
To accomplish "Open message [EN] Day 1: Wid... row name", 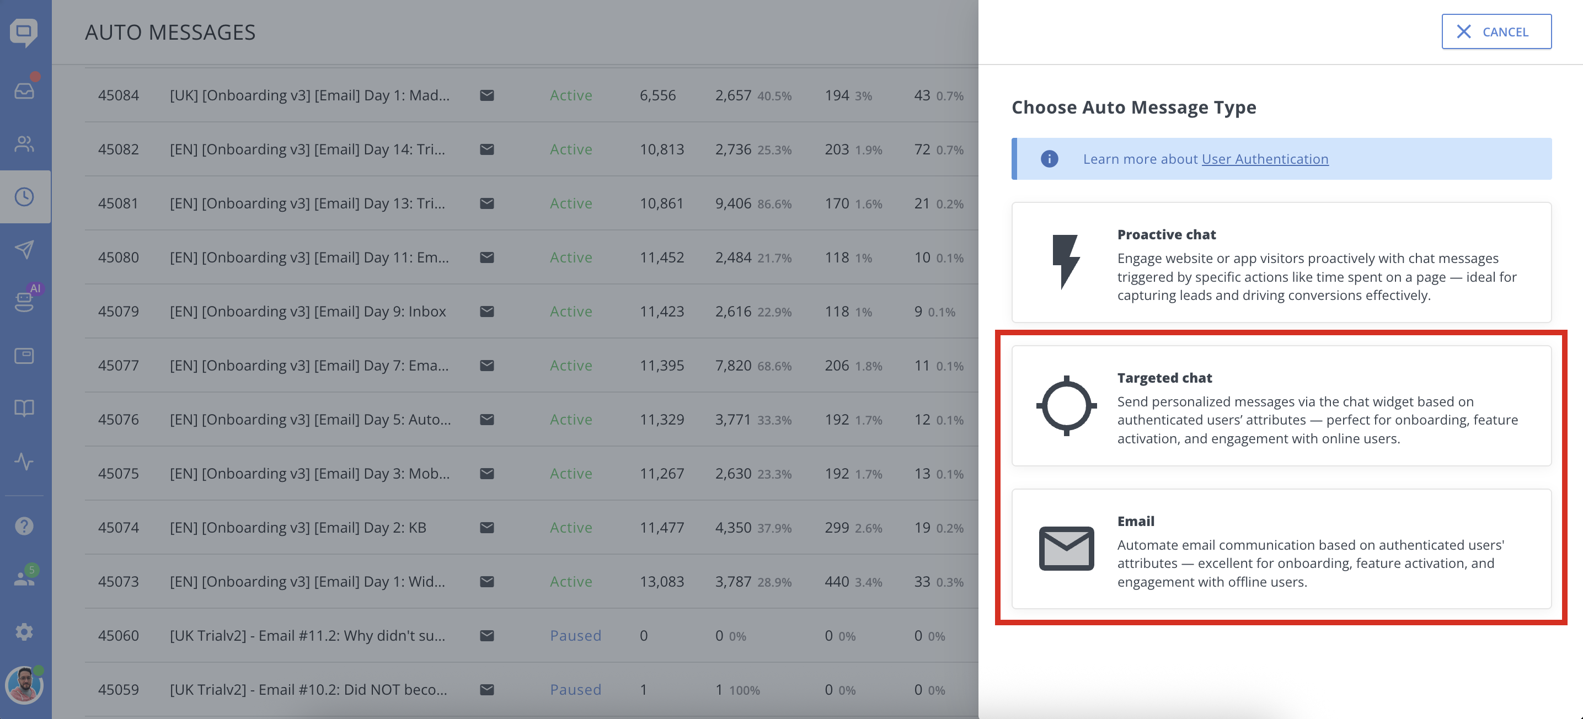I will 307,581.
